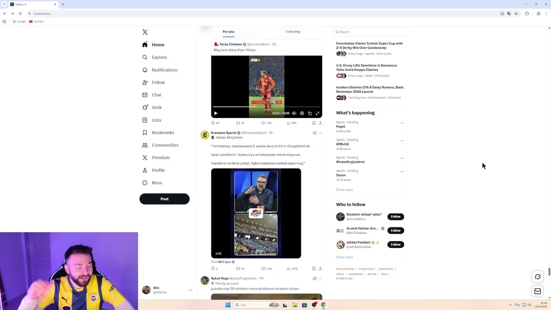The width and height of the screenshot is (551, 310).
Task: Open more options on Aykut Huge post
Action: pos(320,279)
